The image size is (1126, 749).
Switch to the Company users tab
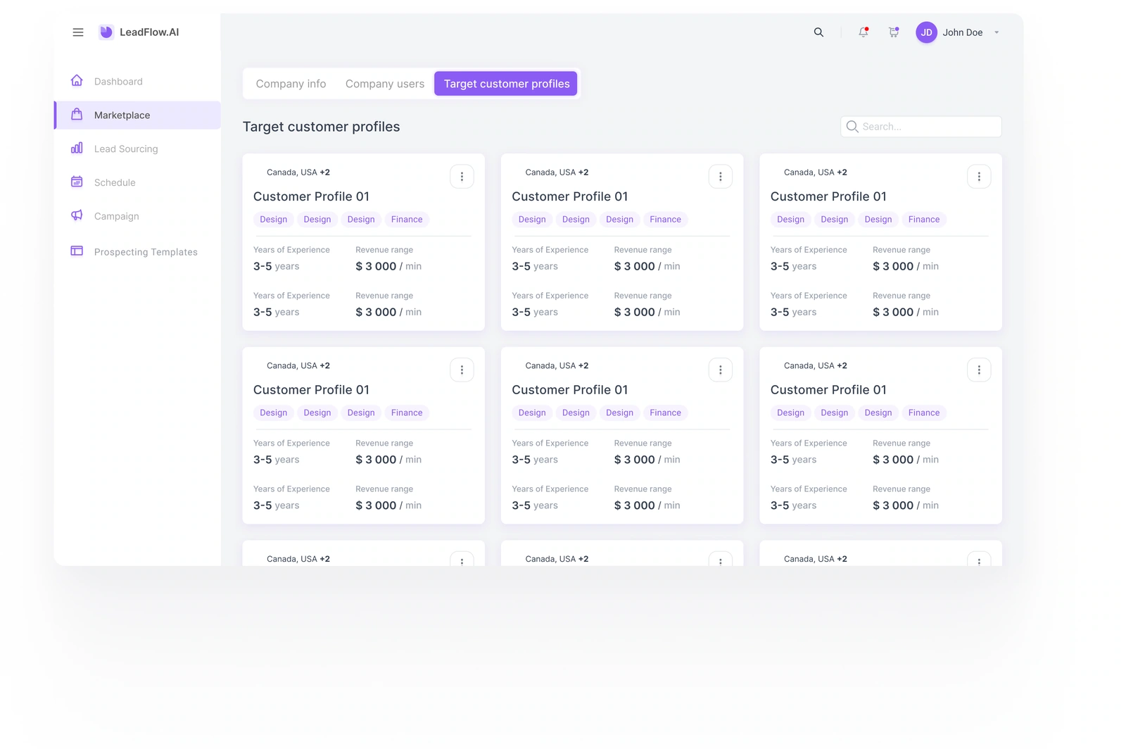(x=385, y=84)
